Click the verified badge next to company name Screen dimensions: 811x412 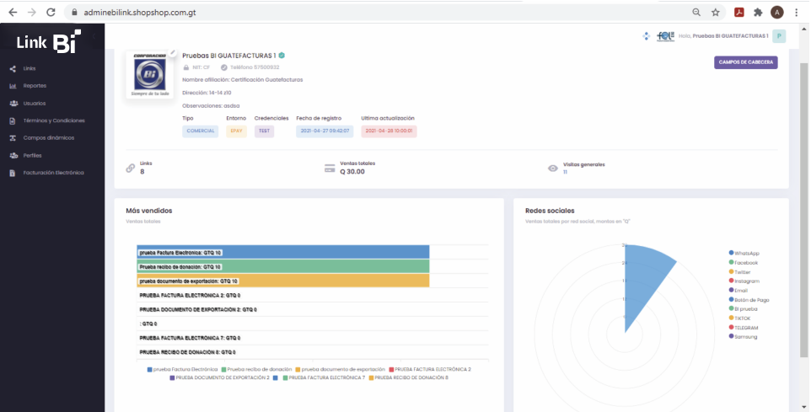click(282, 56)
